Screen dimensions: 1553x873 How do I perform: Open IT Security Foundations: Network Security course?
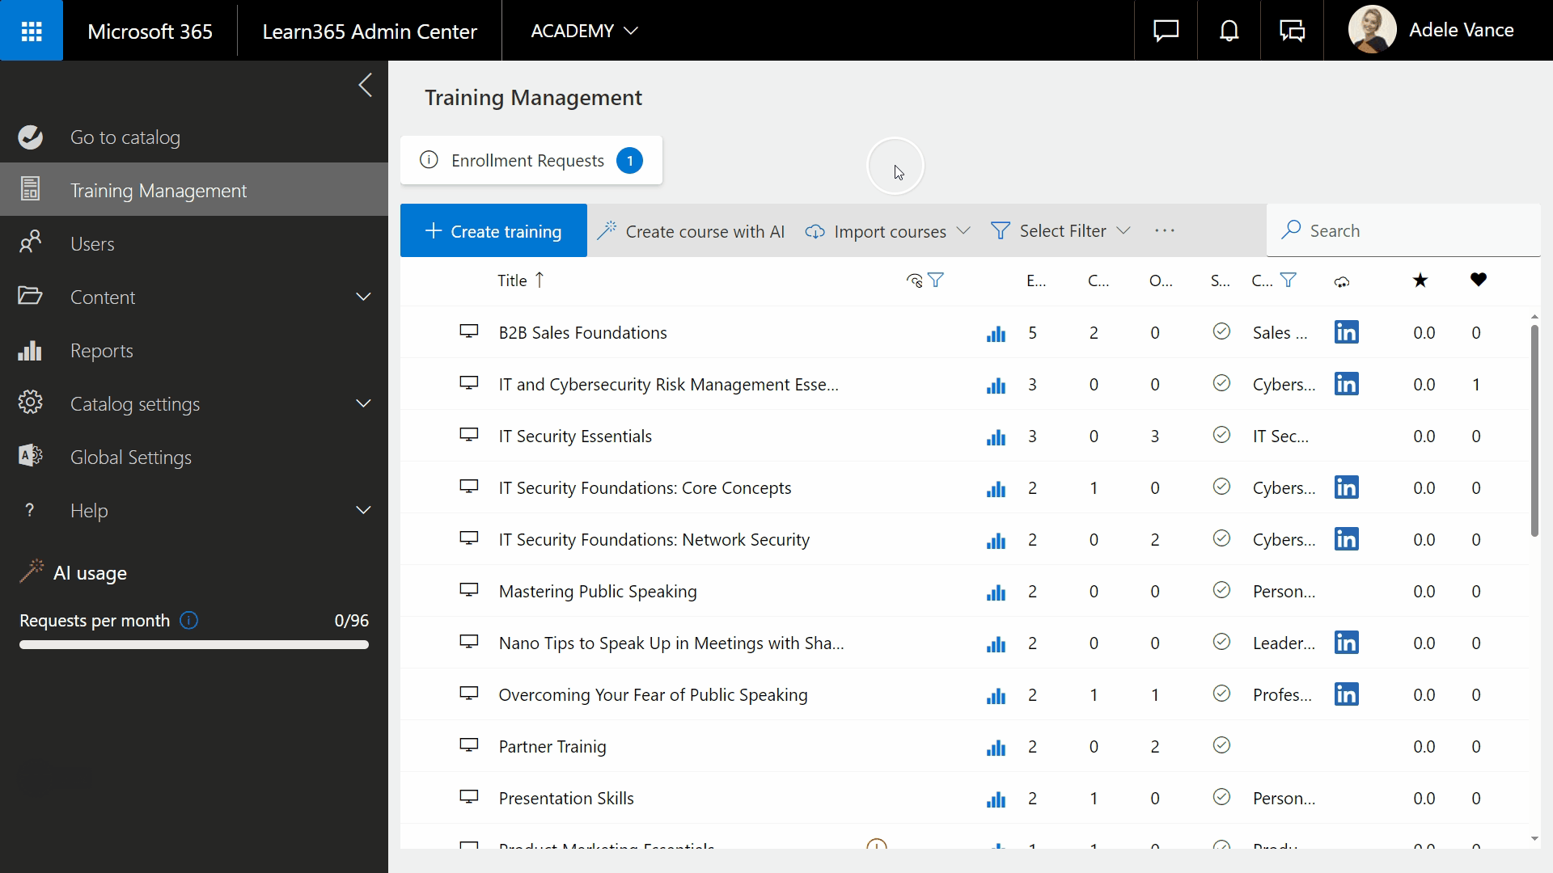point(654,539)
